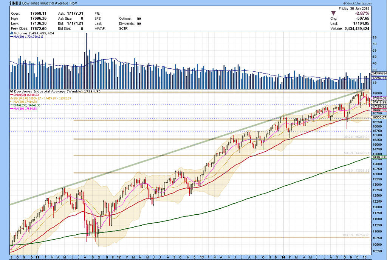Click the year 14 time axis label
This screenshot has width=387, height=260.
tap(284, 257)
